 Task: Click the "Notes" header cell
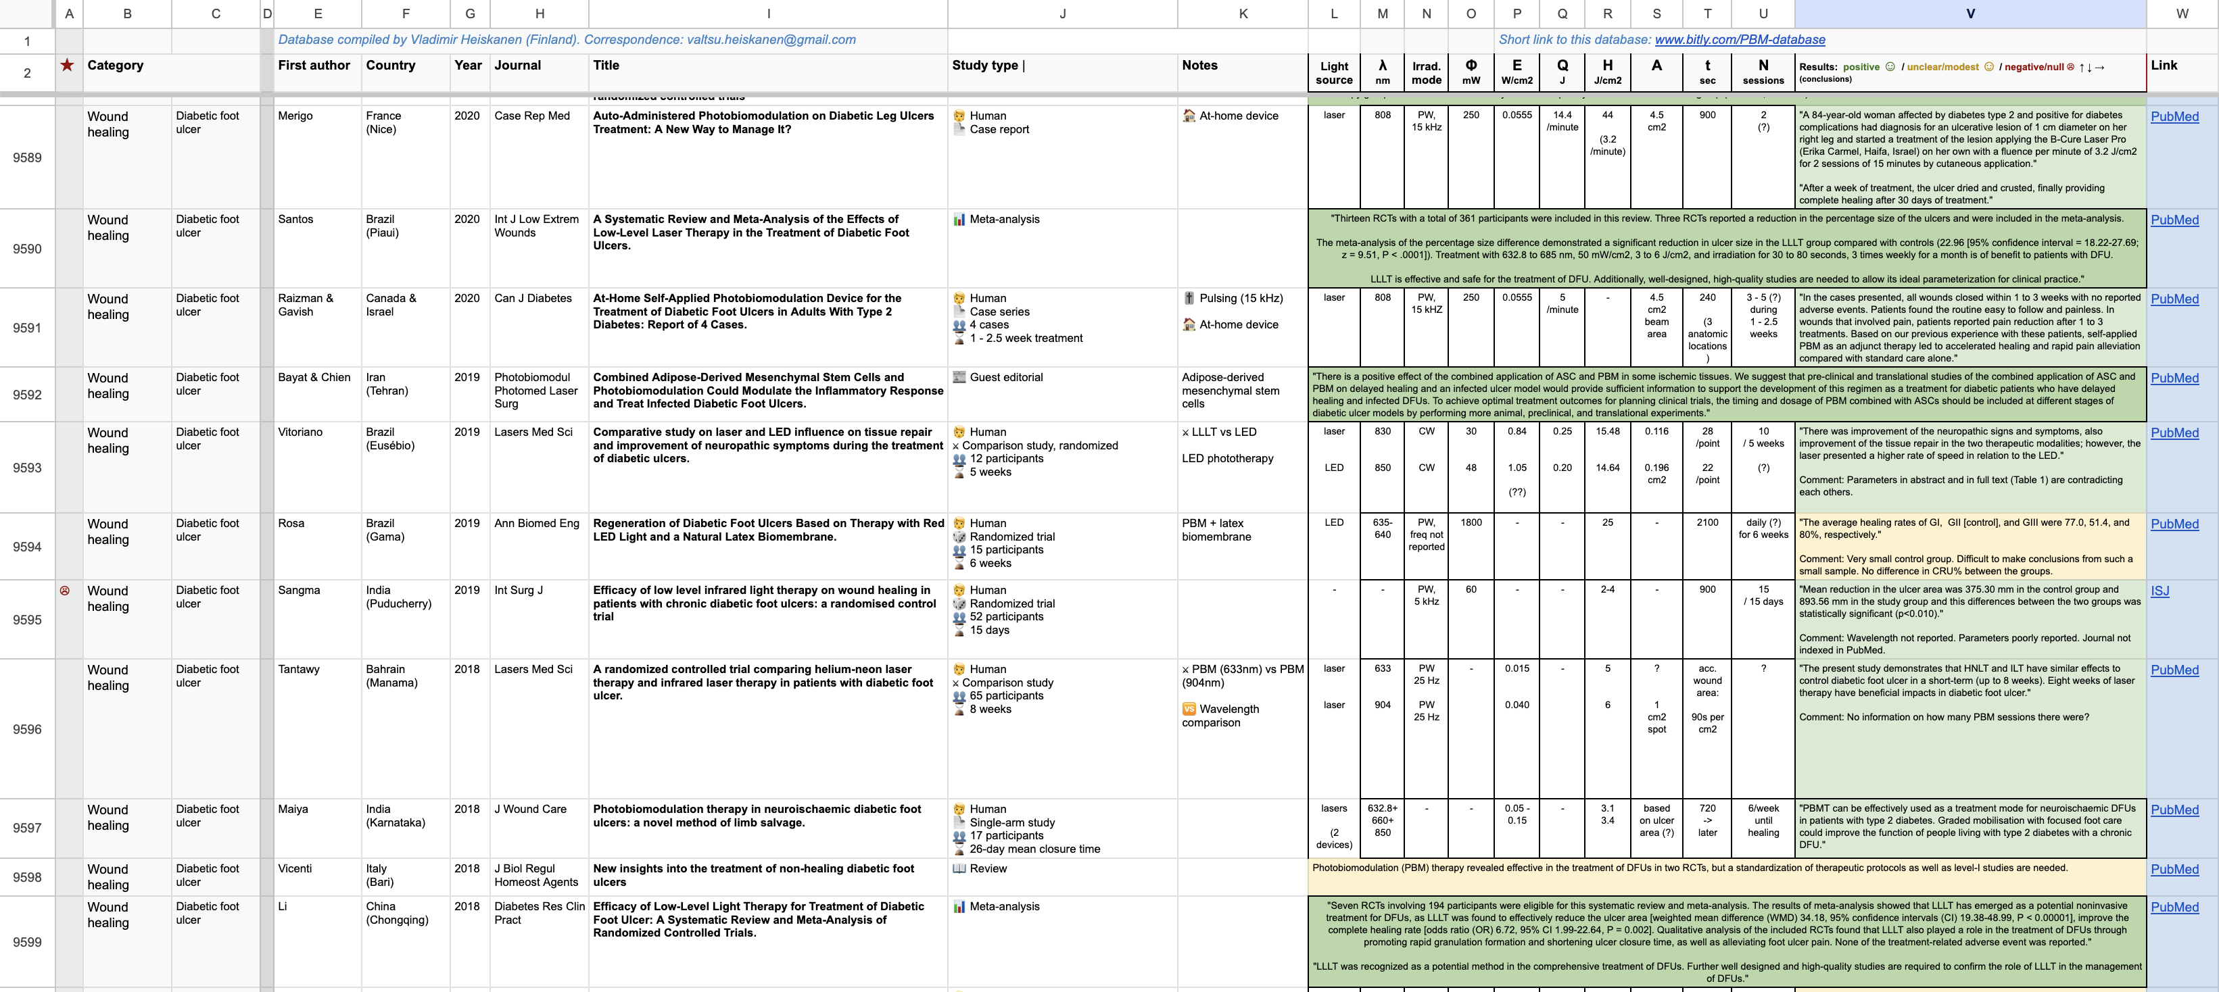point(1242,73)
